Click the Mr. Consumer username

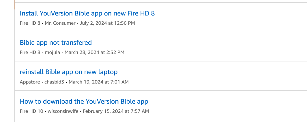click(x=60, y=23)
